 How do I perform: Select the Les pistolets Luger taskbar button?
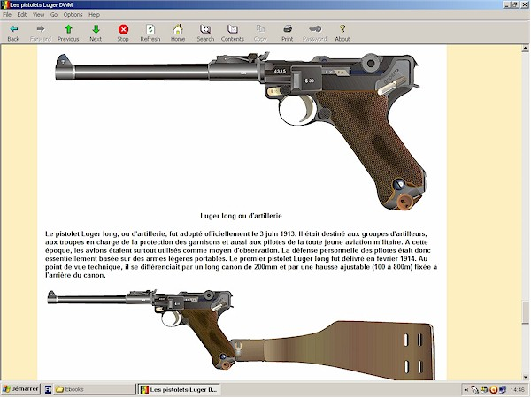179,389
